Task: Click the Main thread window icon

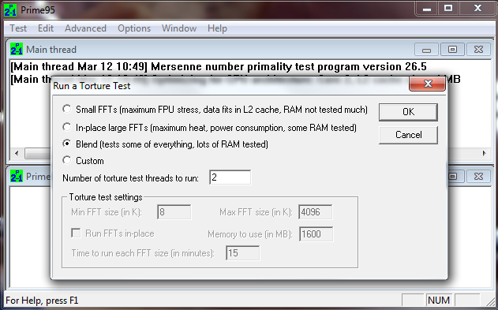Action: click(x=17, y=49)
